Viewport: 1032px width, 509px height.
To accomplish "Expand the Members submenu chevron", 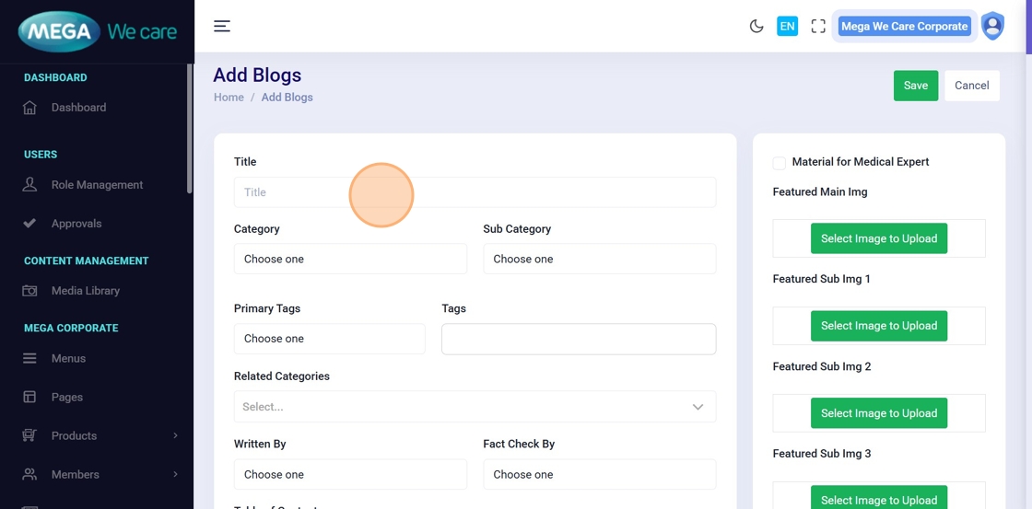I will [x=175, y=474].
